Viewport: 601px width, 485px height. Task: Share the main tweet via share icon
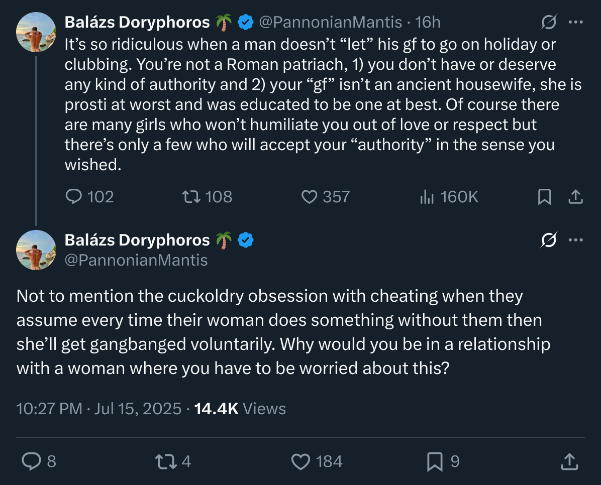(568, 461)
